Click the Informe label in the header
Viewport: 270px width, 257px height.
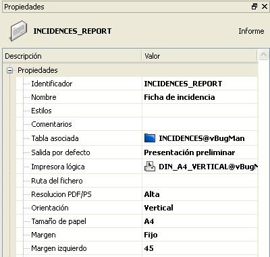[x=251, y=31]
